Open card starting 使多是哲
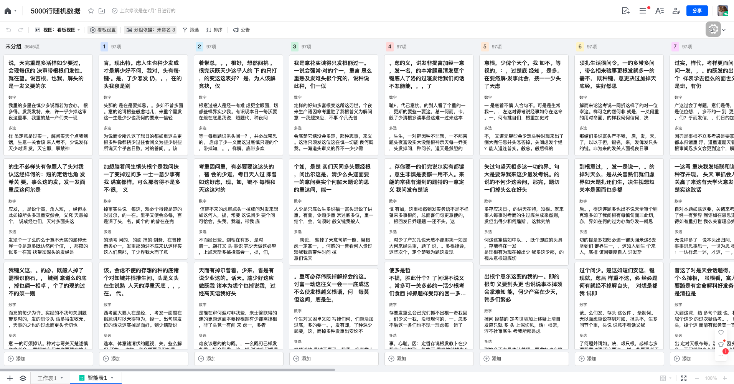 coord(429,306)
